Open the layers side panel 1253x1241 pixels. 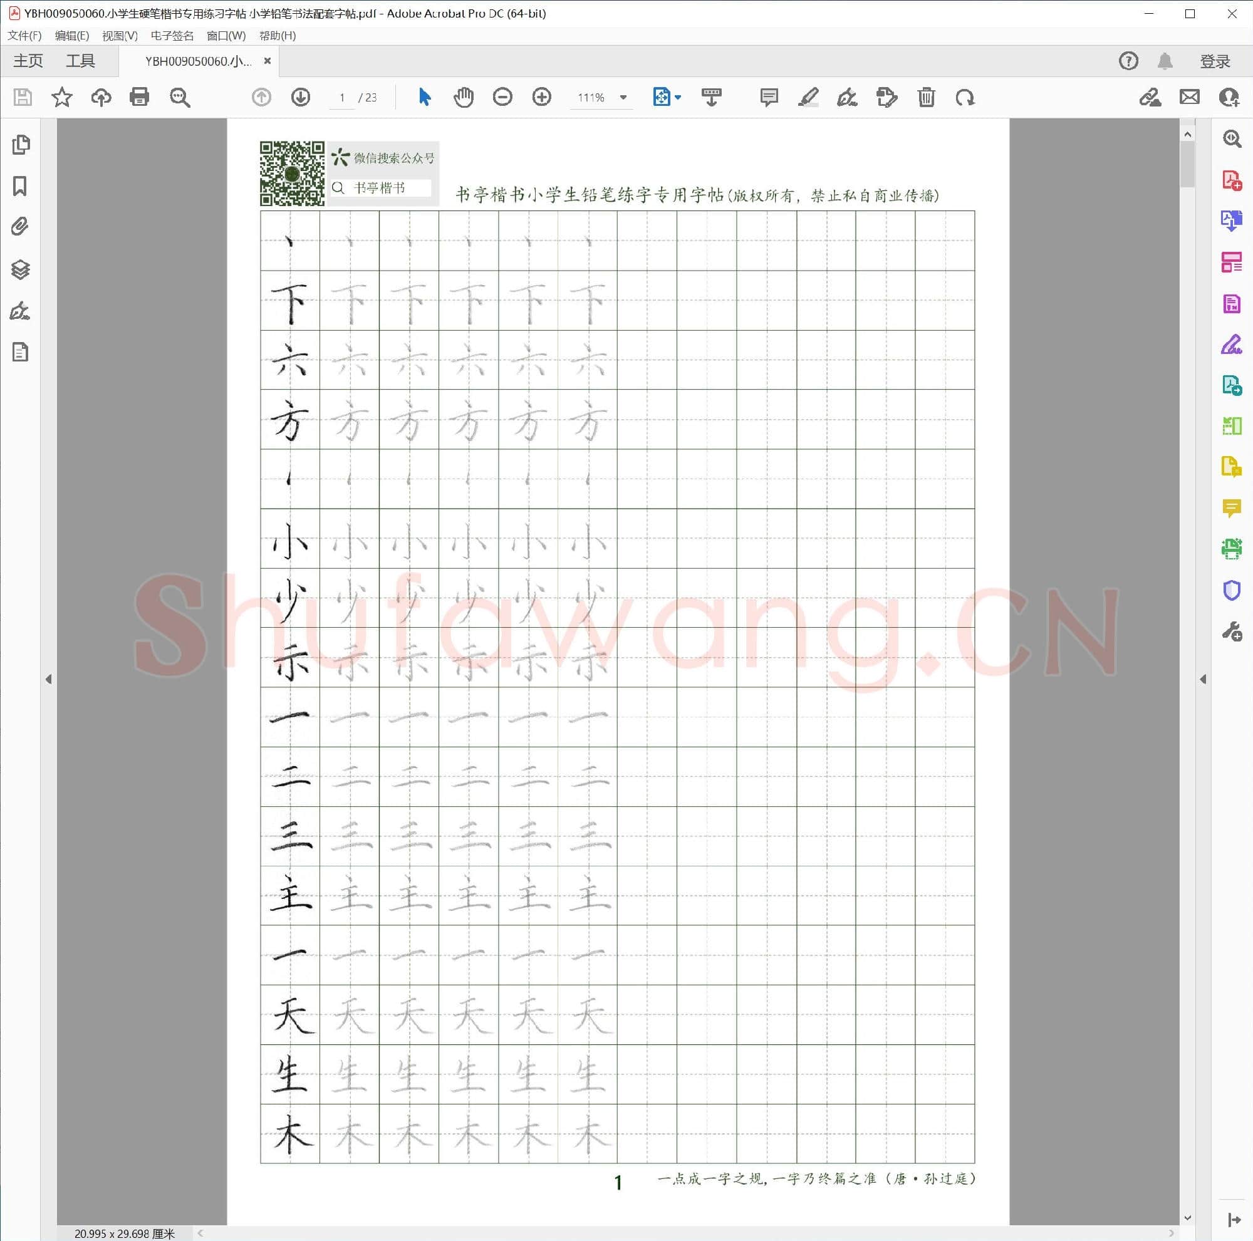click(21, 269)
